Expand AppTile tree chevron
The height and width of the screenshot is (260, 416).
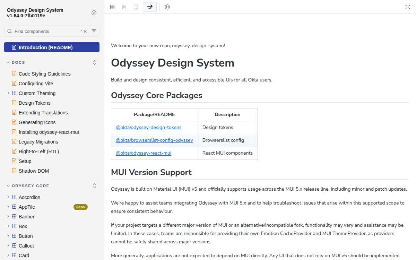pyautogui.click(x=8, y=207)
